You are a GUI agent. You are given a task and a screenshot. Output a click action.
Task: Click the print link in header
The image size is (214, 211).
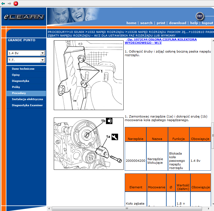point(161,23)
